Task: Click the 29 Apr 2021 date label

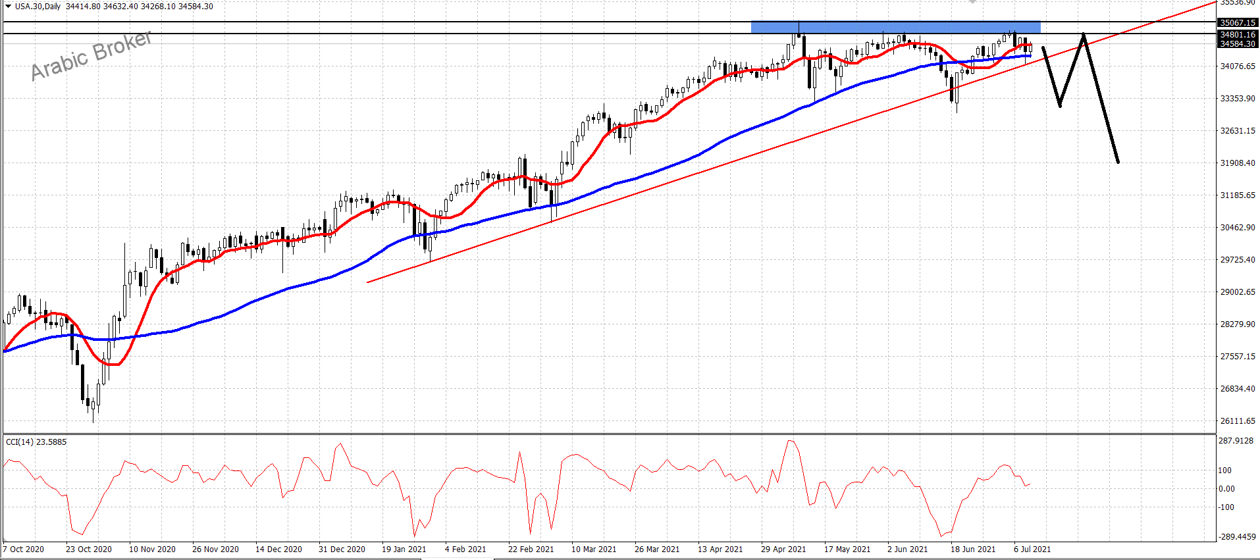Action: (x=783, y=549)
